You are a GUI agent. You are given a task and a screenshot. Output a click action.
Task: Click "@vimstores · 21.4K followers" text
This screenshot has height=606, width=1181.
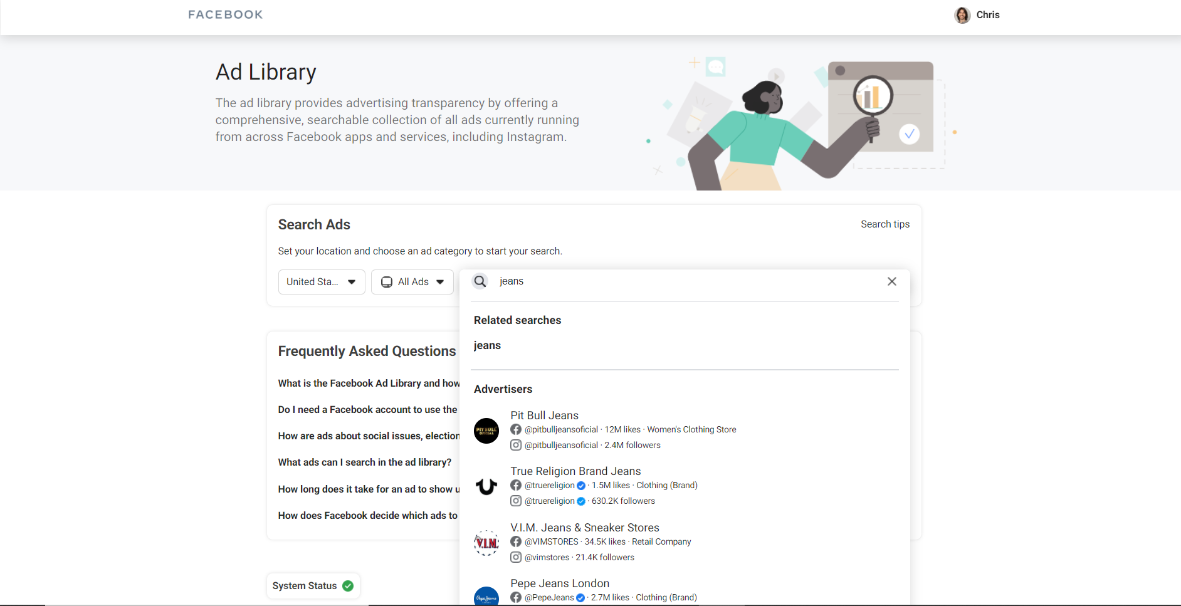pyautogui.click(x=579, y=557)
